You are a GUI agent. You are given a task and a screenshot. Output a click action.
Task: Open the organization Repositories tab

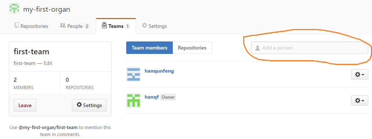click(31, 26)
